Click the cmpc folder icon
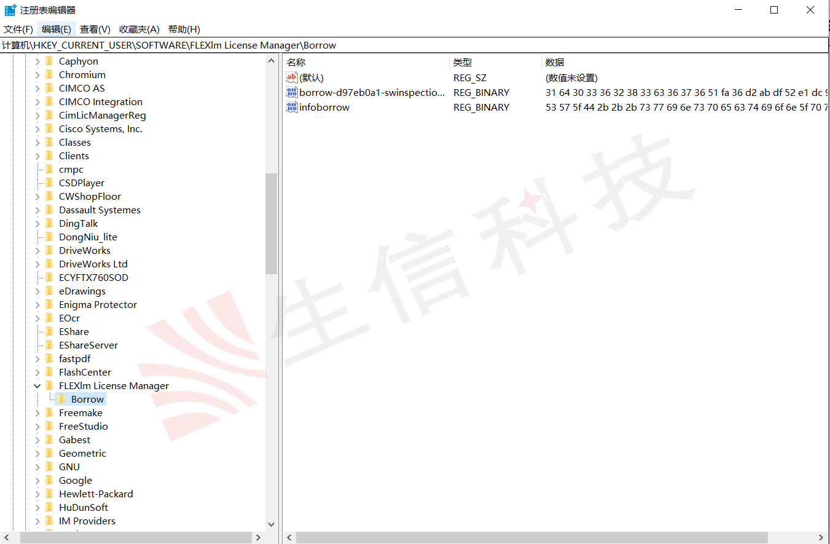830x544 pixels. pyautogui.click(x=50, y=169)
